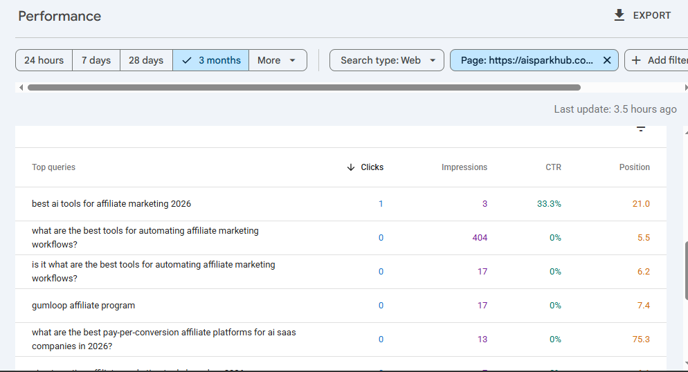This screenshot has width=688, height=372.
Task: Click impressions value 3 in first row
Action: [485, 204]
